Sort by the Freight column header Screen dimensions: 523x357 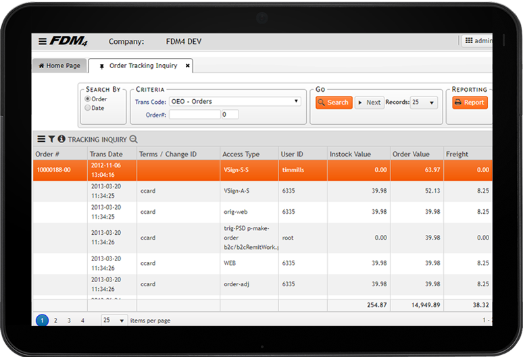pyautogui.click(x=468, y=154)
